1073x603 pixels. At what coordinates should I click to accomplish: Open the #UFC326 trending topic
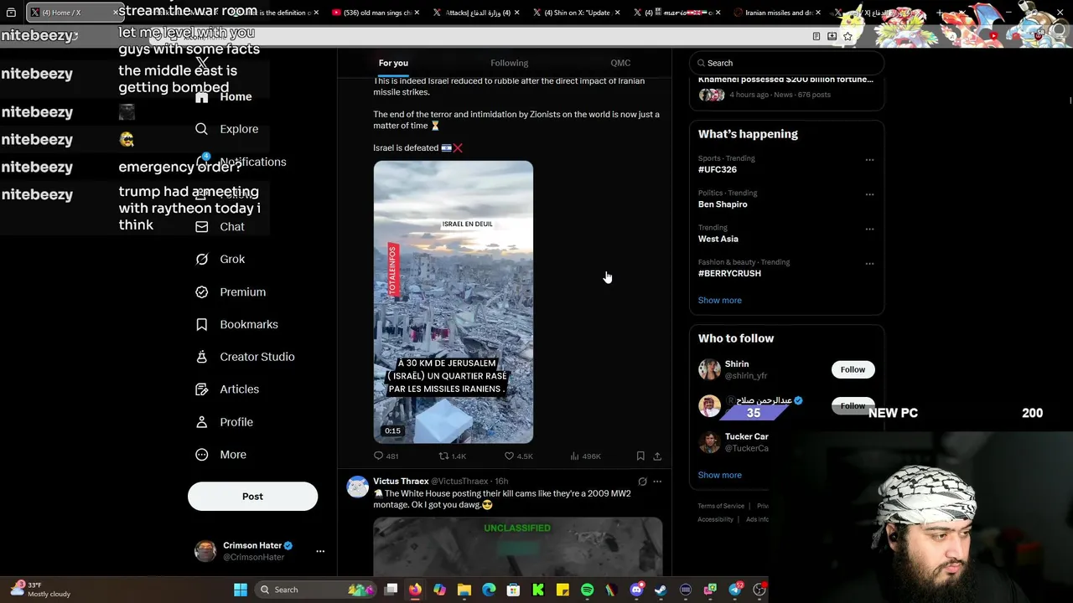point(718,169)
